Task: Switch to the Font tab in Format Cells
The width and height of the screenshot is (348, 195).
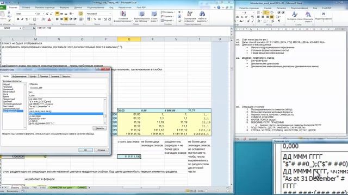Action: click(x=33, y=76)
